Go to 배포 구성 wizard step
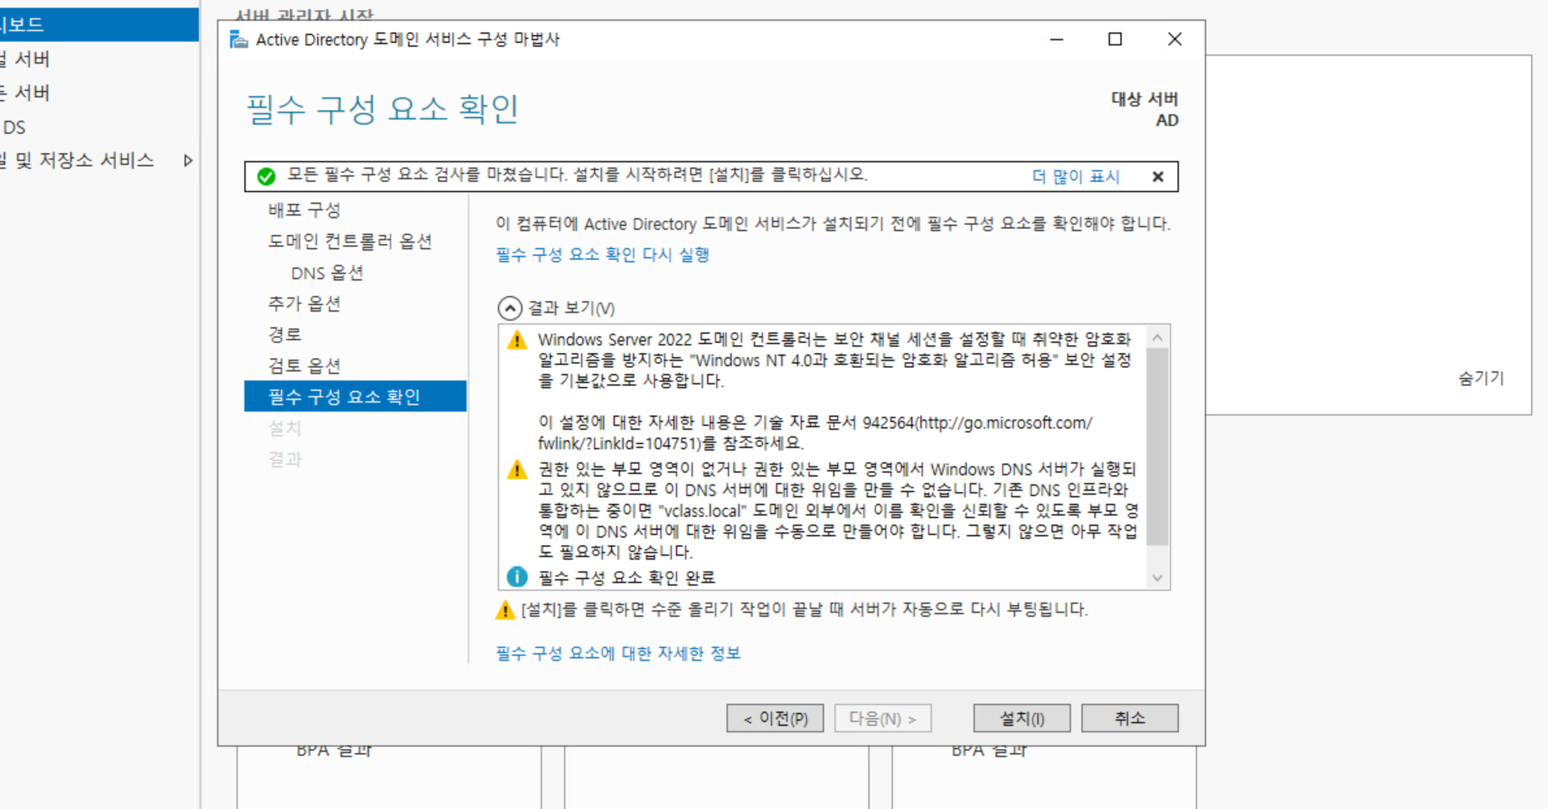 point(304,210)
